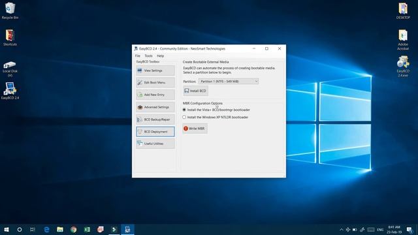This screenshot has height=235, width=418.
Task: Click the Write MBR button
Action: [195, 129]
